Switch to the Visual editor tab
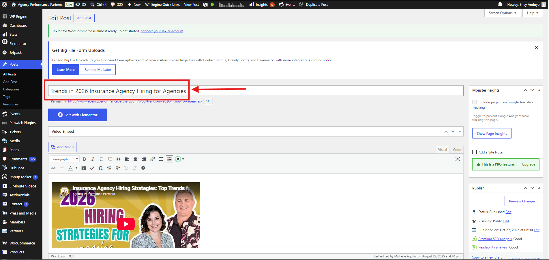549x260 pixels. 442,149
